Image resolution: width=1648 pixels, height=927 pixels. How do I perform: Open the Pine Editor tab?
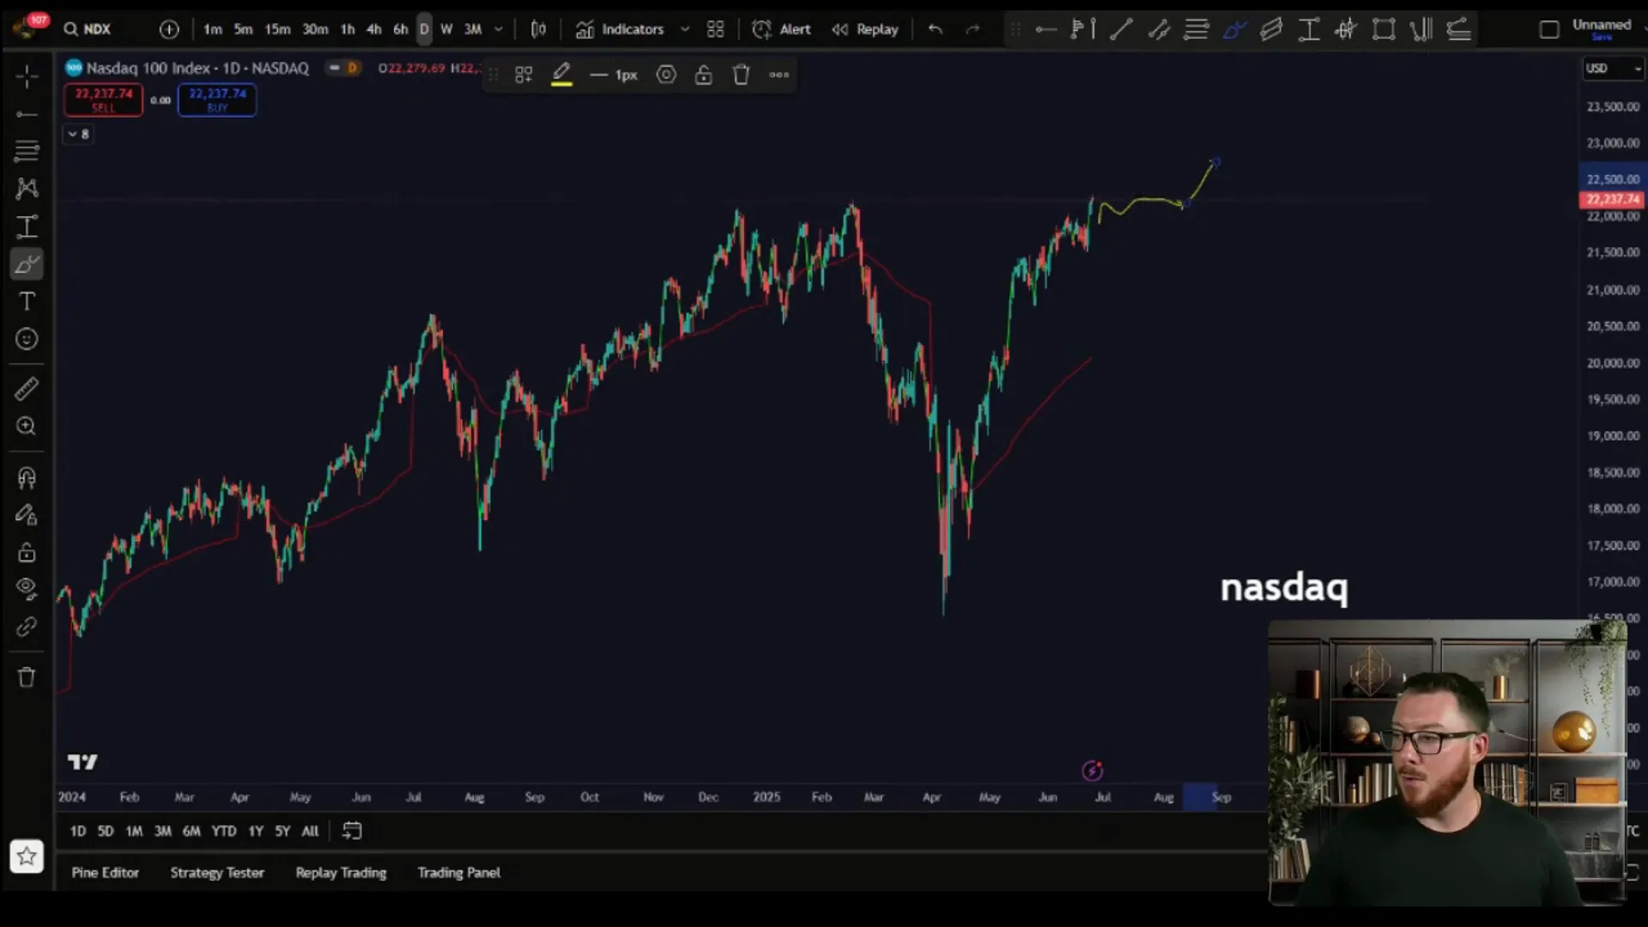coord(106,872)
